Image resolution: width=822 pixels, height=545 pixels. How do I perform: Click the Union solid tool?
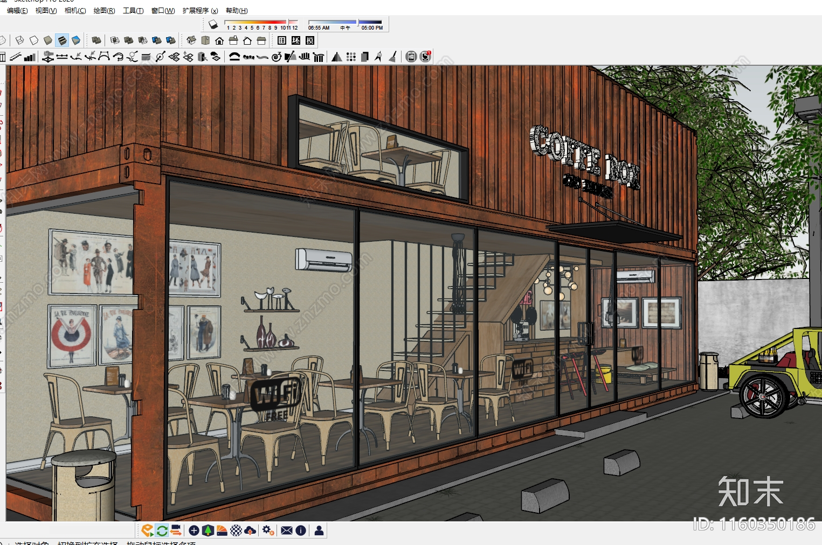pyautogui.click(x=128, y=40)
